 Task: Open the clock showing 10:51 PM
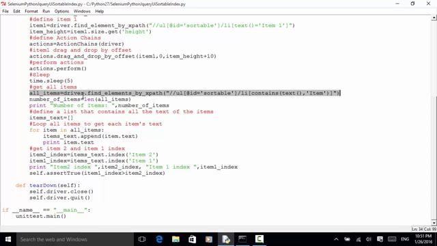(x=423, y=239)
